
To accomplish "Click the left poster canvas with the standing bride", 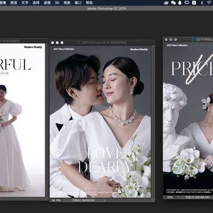I will [22, 120].
